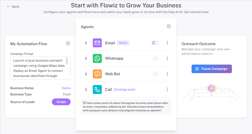This screenshot has width=252, height=134.
Task: Click the green Whatsapp agent icon
Action: [97, 58]
